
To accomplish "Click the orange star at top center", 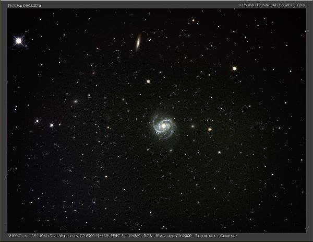I will pos(193,21).
